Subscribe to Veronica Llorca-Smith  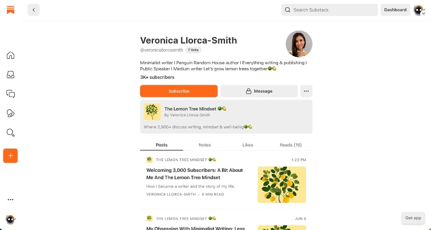tap(179, 91)
